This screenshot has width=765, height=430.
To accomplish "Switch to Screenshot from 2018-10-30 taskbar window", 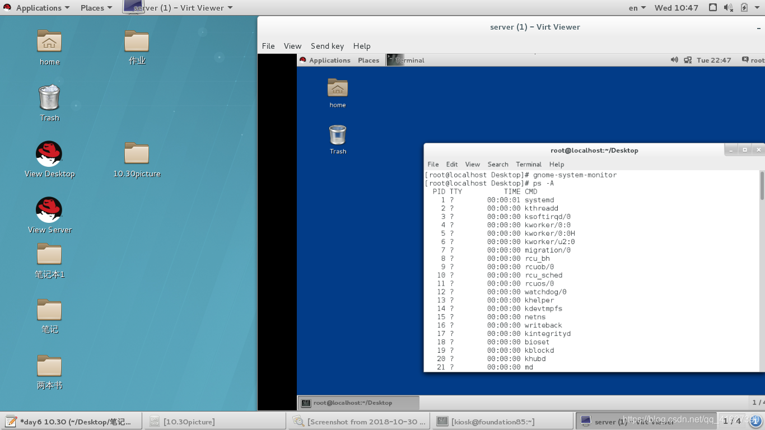I will [358, 422].
